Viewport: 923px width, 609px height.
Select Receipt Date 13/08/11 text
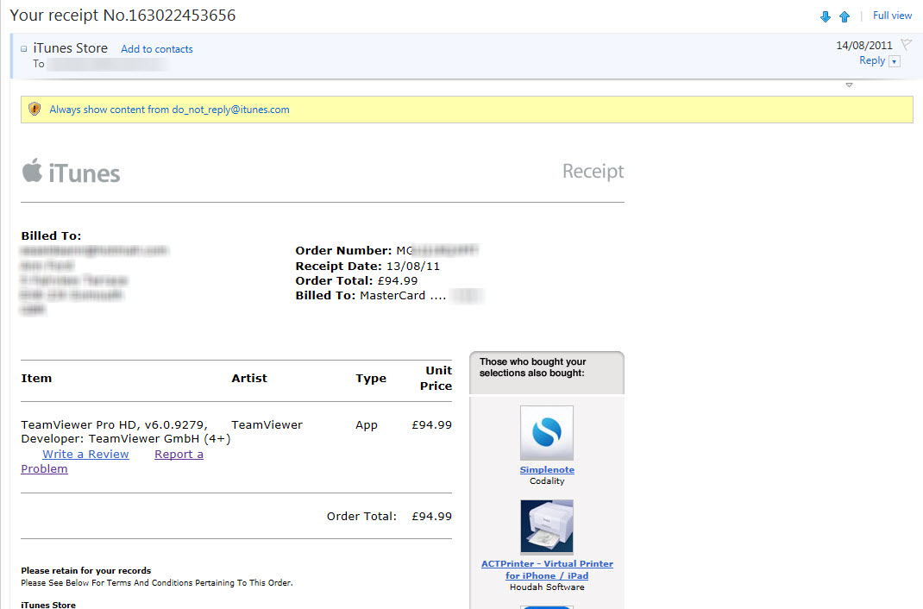coord(367,266)
